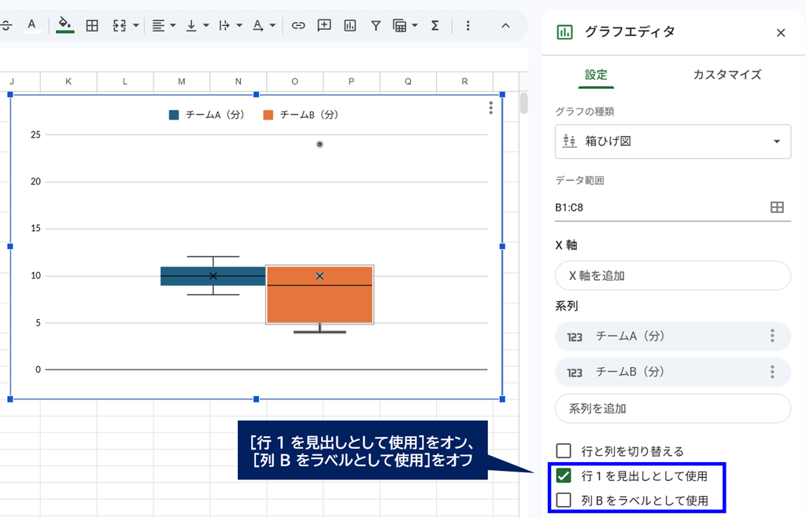Image resolution: width=806 pixels, height=518 pixels.
Task: Open filter views dropdown arrow
Action: [415, 25]
